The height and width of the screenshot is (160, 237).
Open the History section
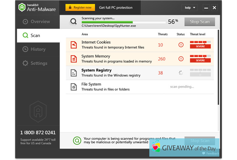tap(38, 49)
